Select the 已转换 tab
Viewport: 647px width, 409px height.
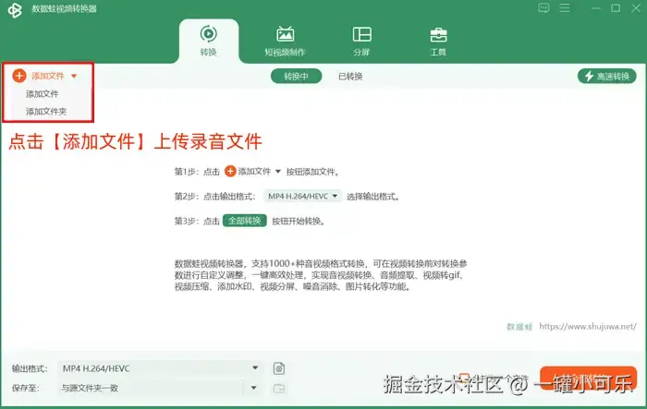point(350,77)
